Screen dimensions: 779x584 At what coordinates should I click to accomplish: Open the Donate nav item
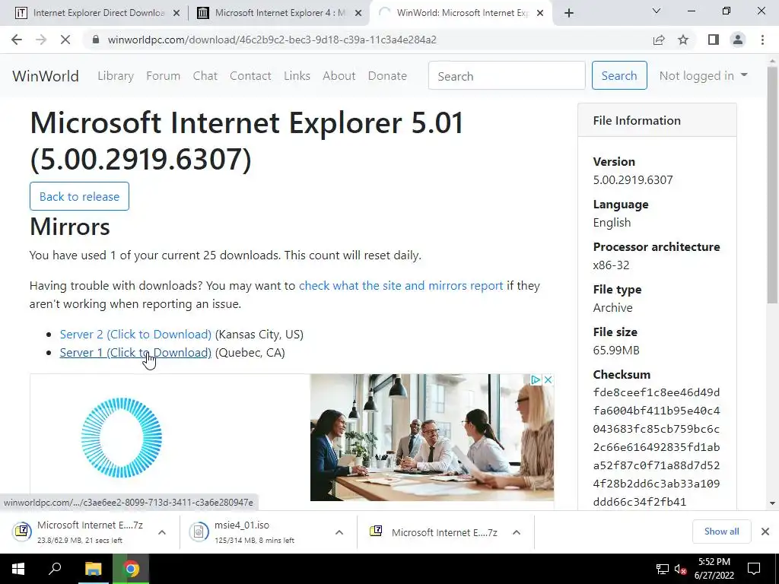(387, 76)
